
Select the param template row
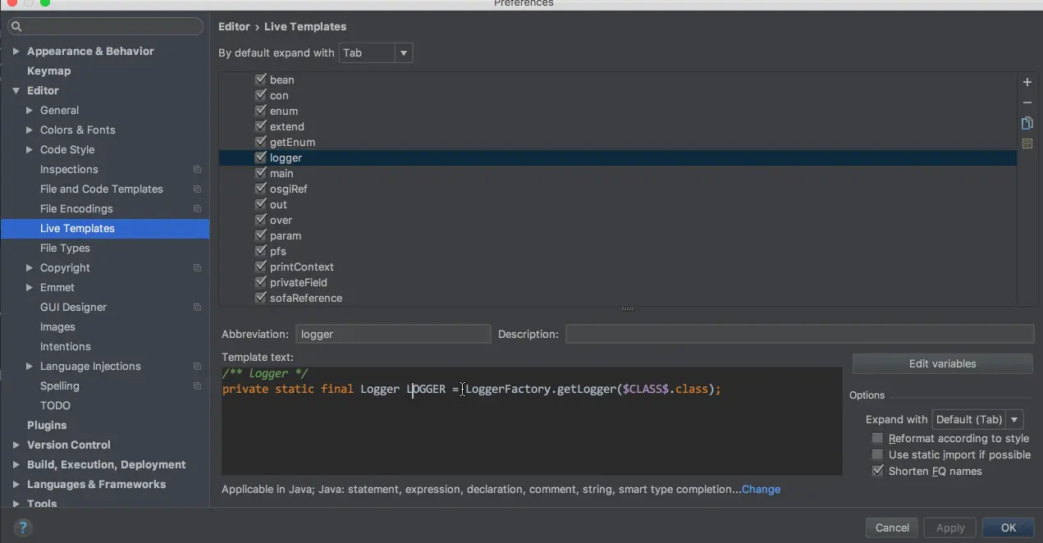pos(618,235)
